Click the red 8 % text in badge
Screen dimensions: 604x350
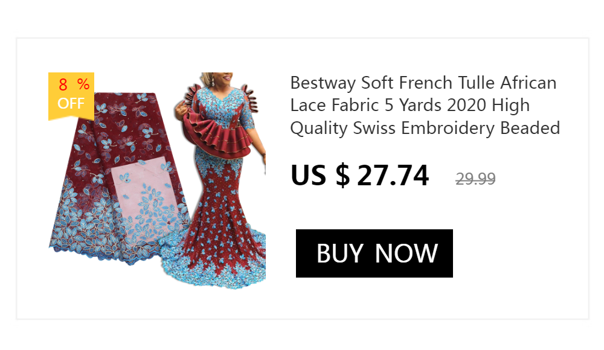click(74, 84)
